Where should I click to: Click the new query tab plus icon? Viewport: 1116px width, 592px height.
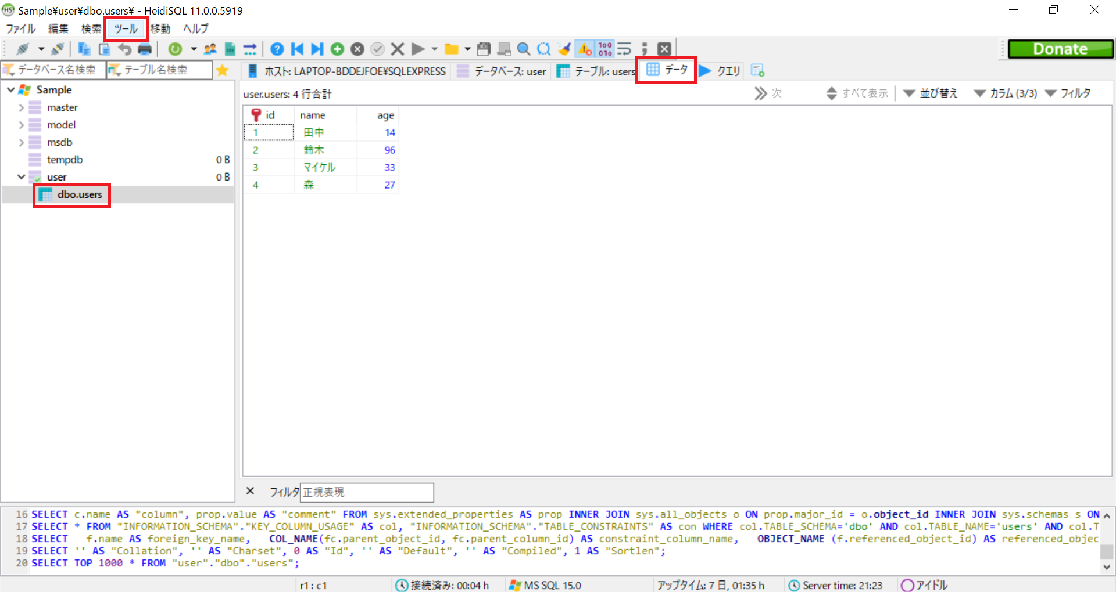(x=757, y=71)
